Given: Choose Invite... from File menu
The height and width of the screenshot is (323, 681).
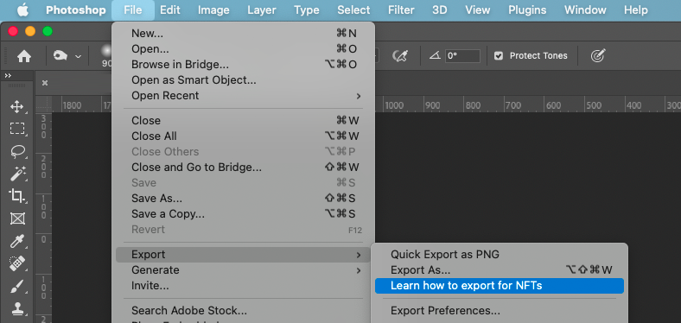Looking at the screenshot, I should (x=243, y=286).
